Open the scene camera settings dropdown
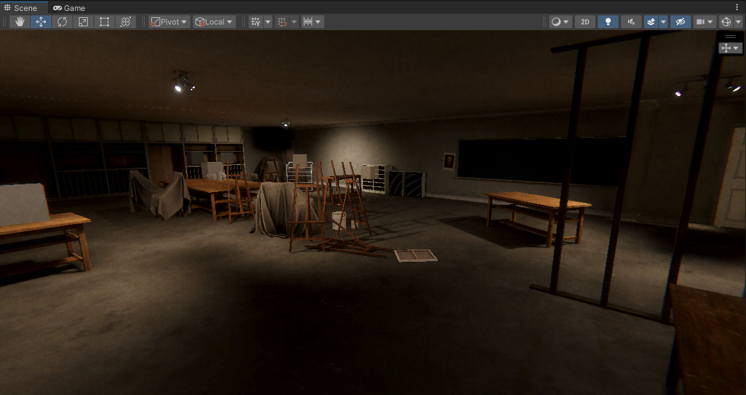This screenshot has width=746, height=395. click(705, 22)
